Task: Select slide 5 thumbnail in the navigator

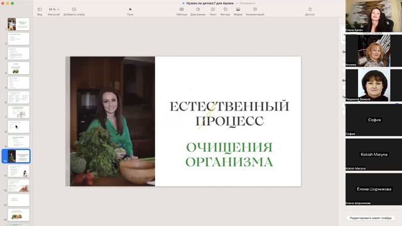Action: pyautogui.click(x=18, y=83)
